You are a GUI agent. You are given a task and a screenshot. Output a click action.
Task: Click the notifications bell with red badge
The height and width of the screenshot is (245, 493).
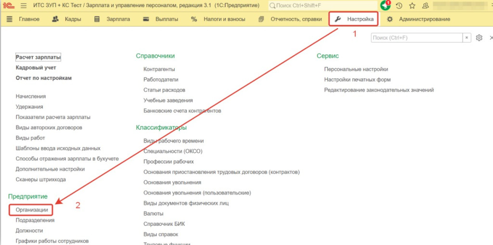point(385,6)
